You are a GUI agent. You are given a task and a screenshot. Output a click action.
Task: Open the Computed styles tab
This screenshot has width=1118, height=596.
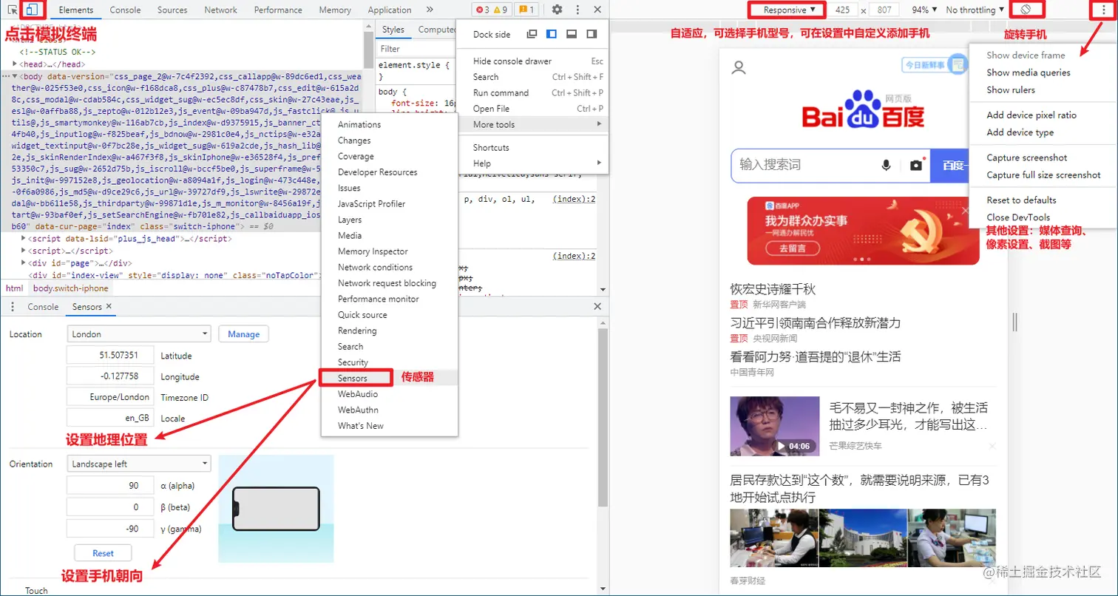436,30
